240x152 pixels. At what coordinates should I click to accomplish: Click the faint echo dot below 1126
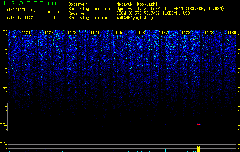click(x=140, y=125)
